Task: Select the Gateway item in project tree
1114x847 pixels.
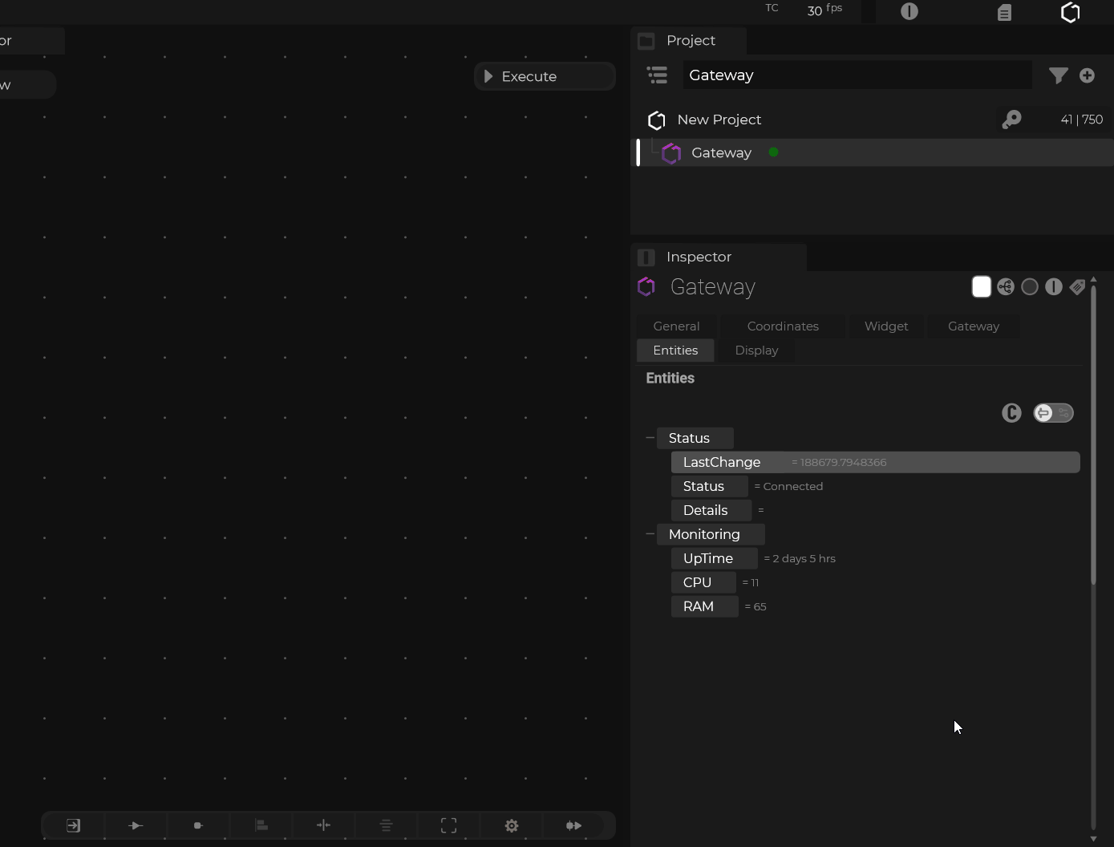Action: coord(721,153)
